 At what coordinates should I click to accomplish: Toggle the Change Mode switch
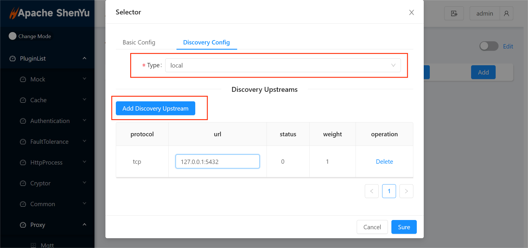click(x=13, y=36)
